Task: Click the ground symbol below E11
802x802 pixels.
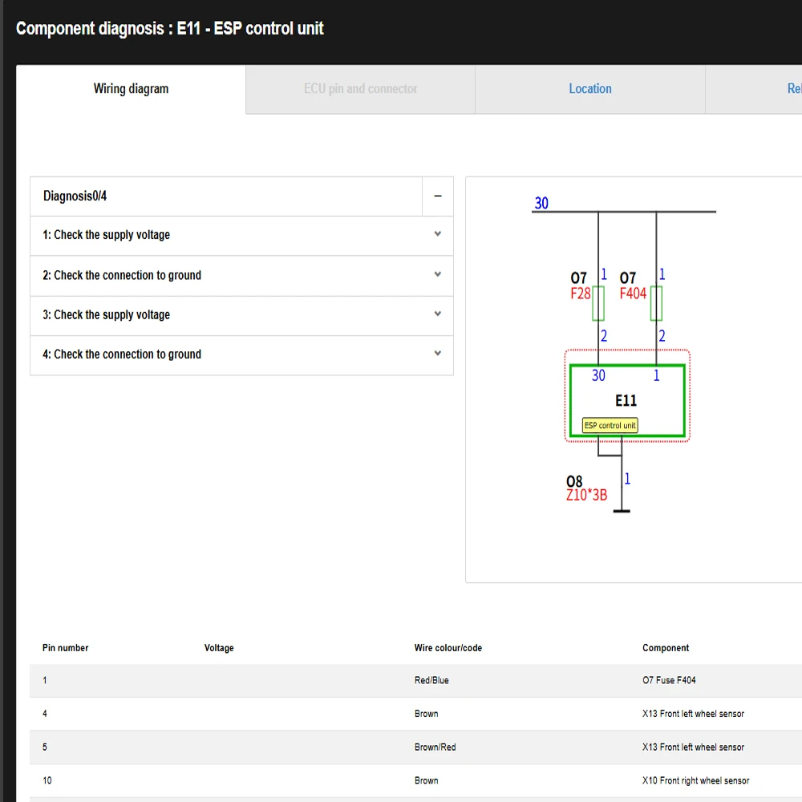Action: point(622,510)
